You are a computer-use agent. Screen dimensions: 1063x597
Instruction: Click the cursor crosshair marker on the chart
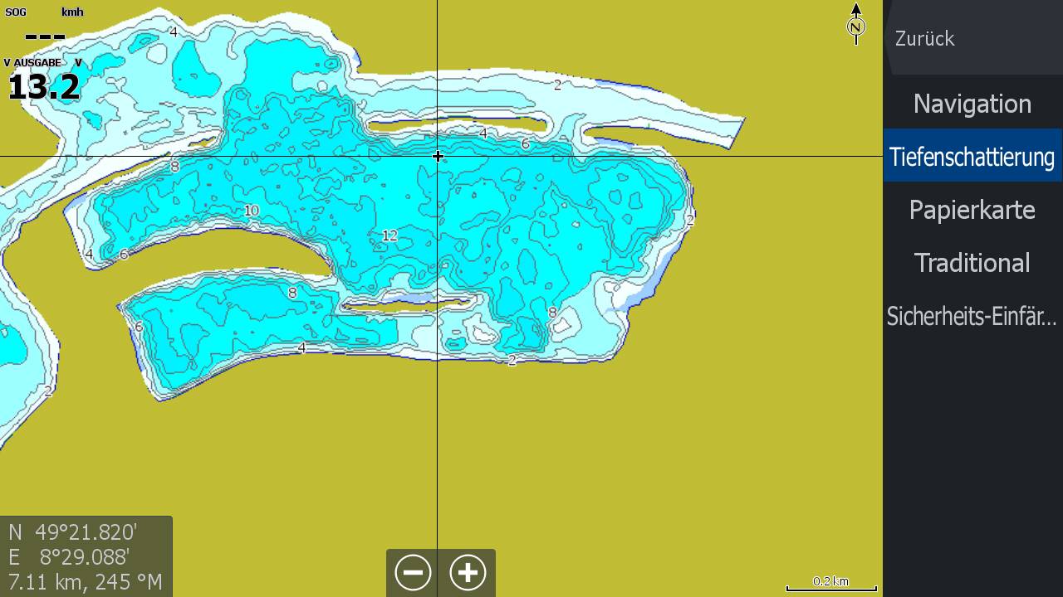point(438,156)
